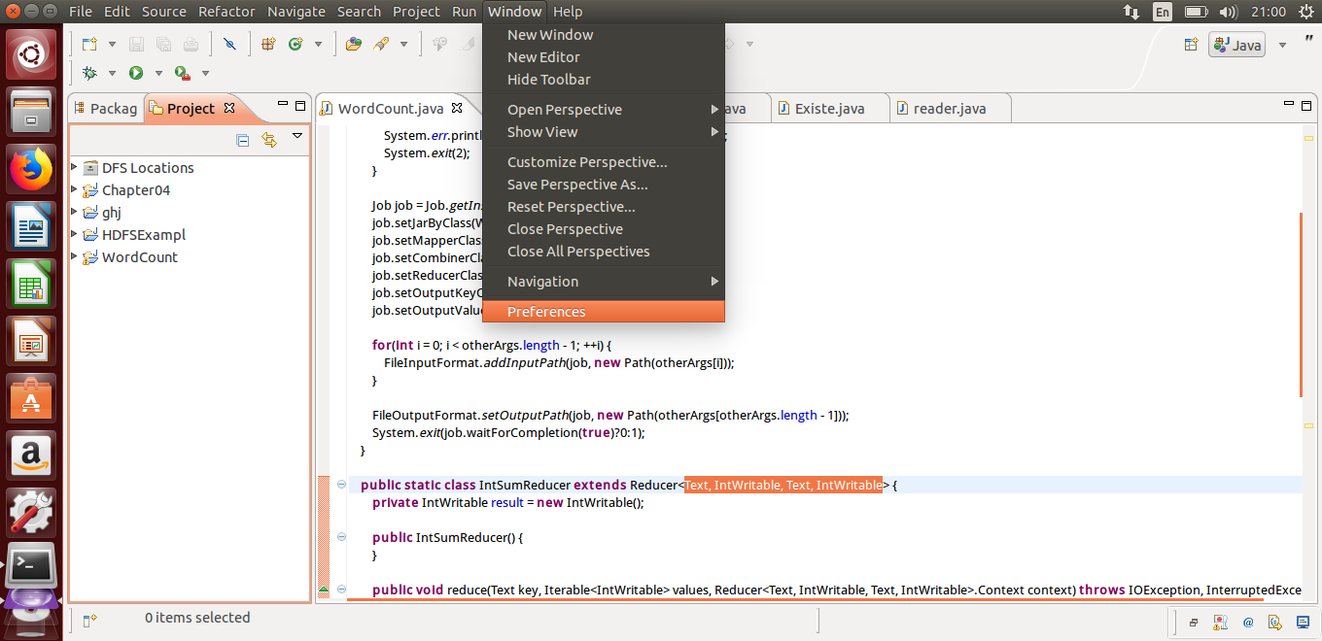1322x641 pixels.
Task: Open the Navigation submenu
Action: (x=604, y=282)
